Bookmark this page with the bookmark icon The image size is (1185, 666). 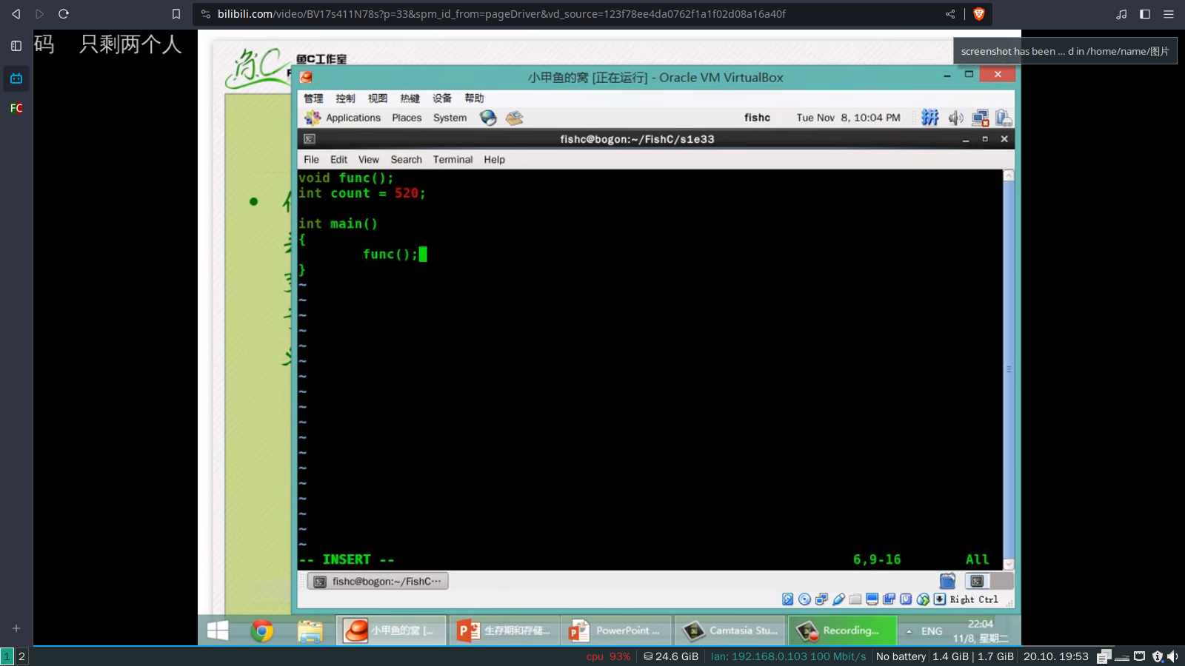[x=176, y=14]
